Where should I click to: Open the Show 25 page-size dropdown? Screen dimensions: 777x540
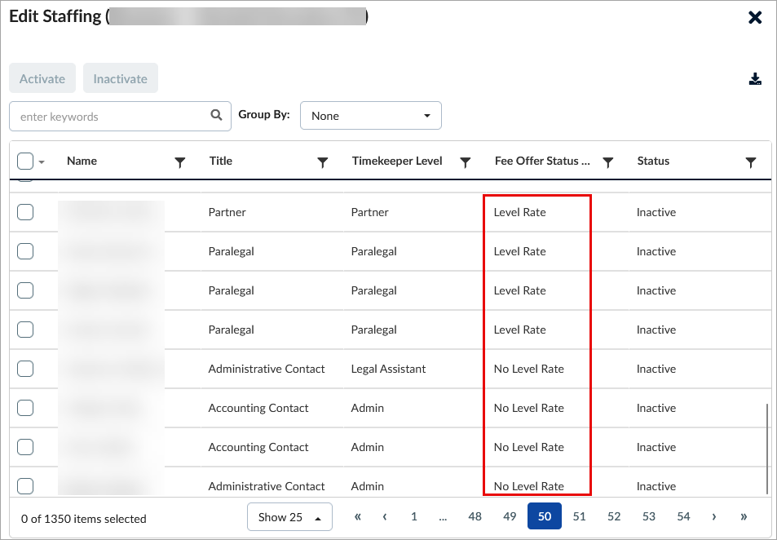[x=289, y=516]
